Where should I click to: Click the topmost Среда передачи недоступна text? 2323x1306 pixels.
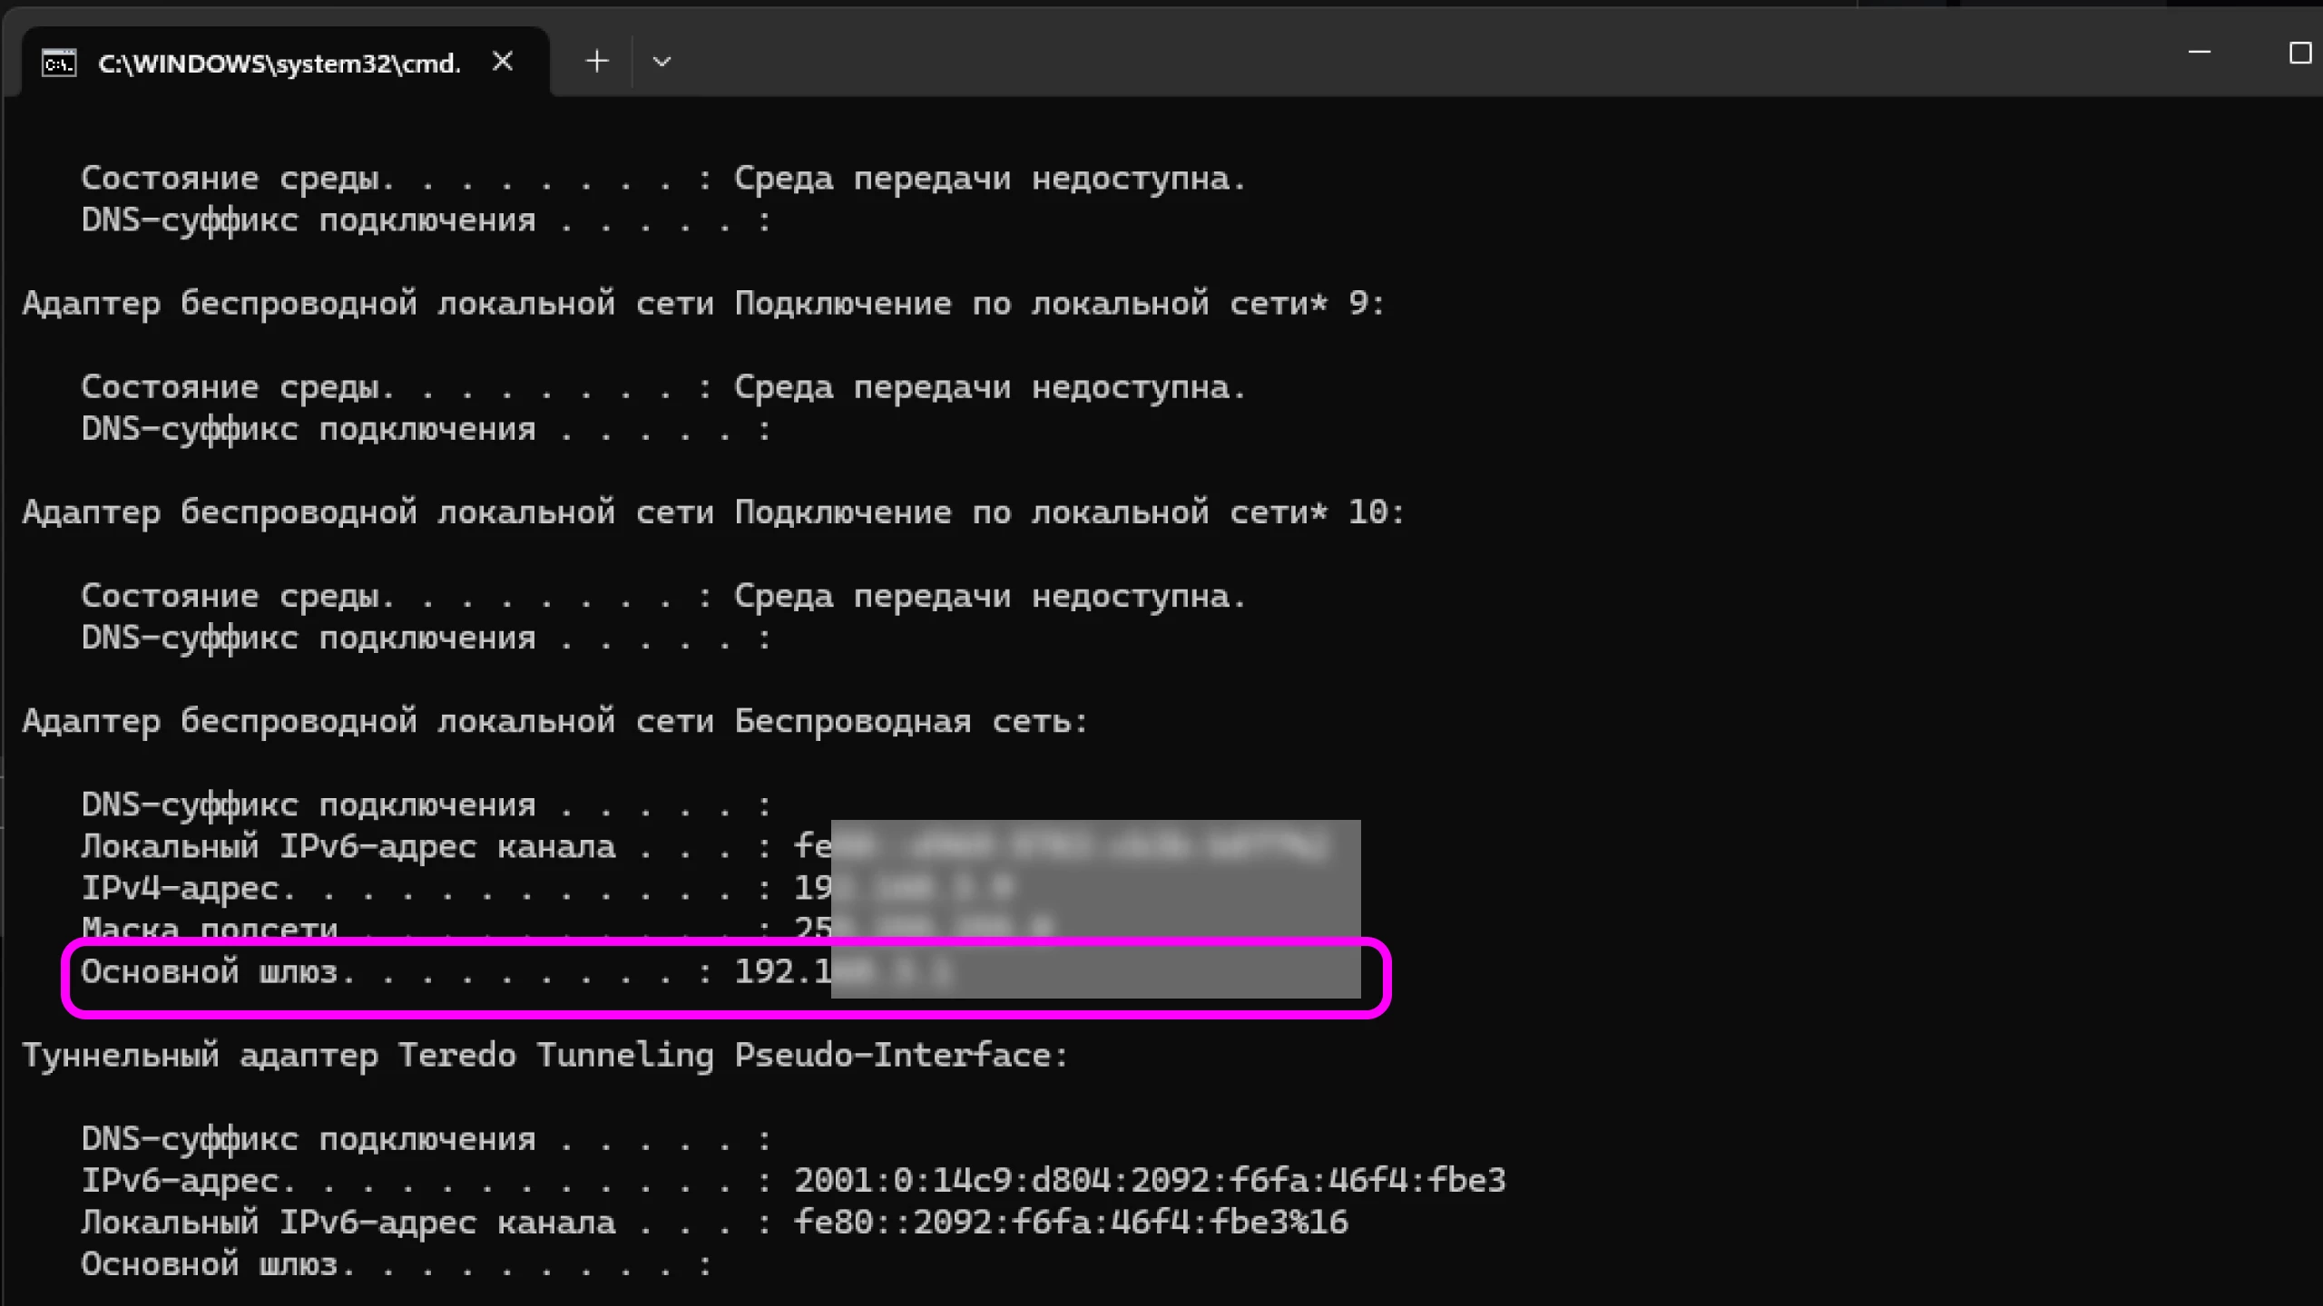pyautogui.click(x=989, y=179)
